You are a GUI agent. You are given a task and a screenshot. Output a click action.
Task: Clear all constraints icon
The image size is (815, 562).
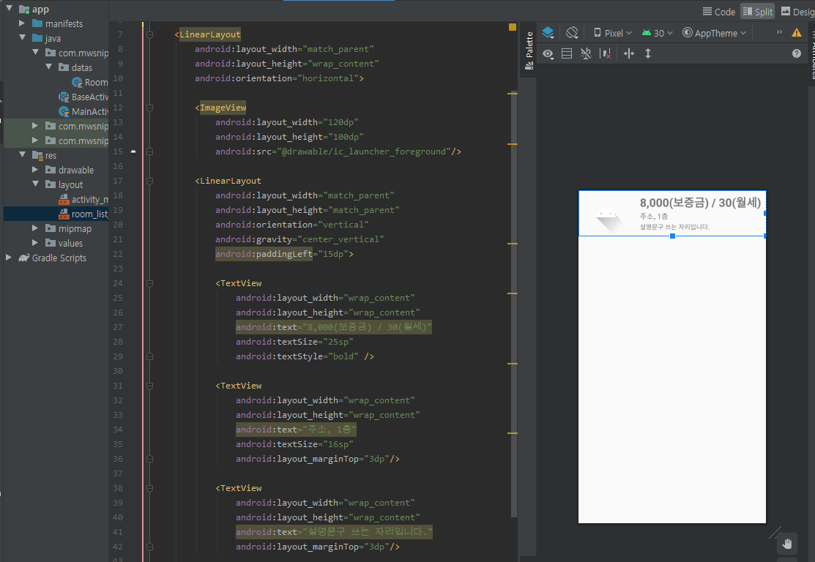(605, 53)
